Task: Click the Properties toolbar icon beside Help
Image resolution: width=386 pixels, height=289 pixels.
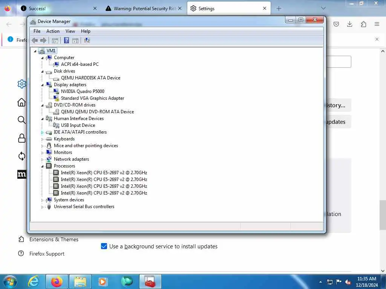Action: [x=75, y=41]
